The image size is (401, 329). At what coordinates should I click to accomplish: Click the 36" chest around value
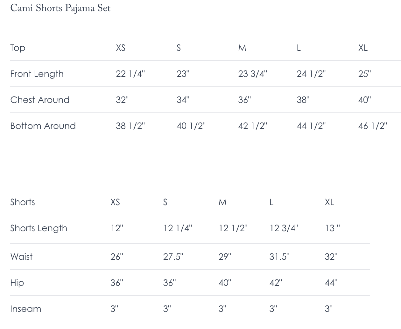tap(244, 100)
